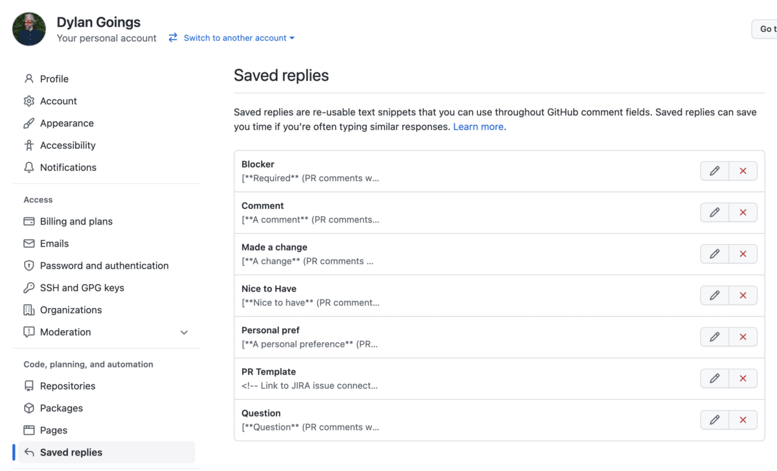Edit the Nice to Have saved reply

pos(714,295)
